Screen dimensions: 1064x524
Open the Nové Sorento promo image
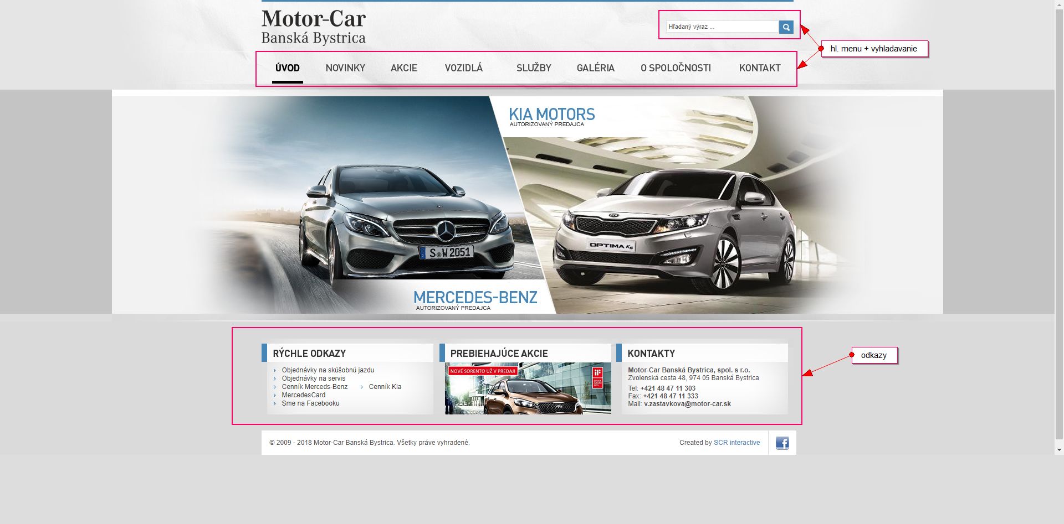coord(528,389)
